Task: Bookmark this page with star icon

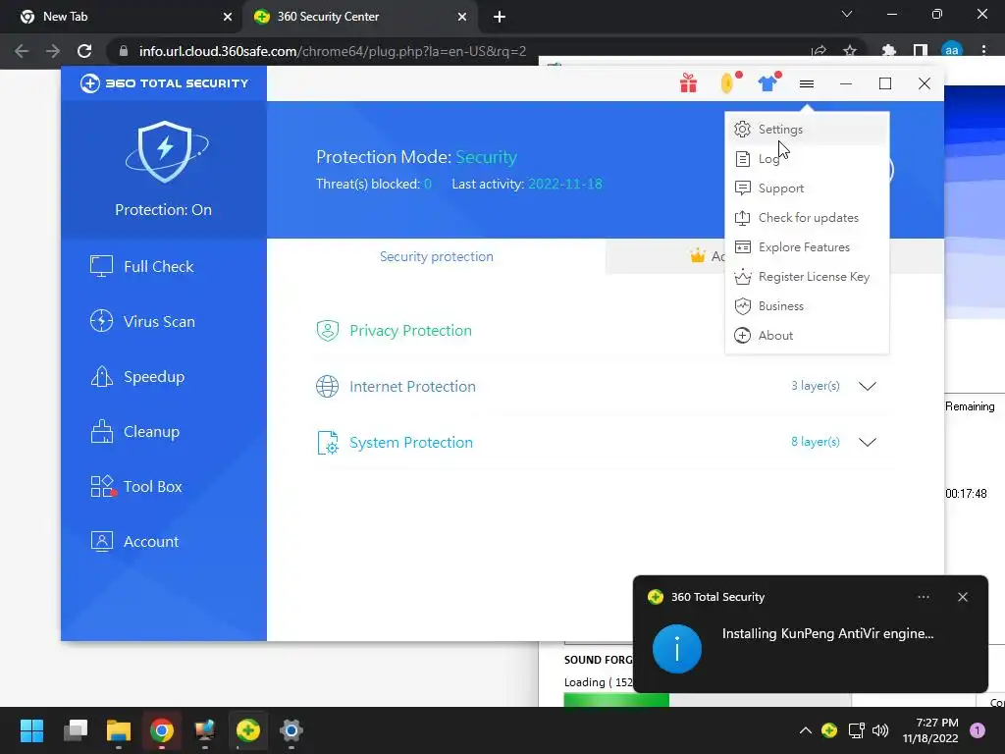Action: click(x=849, y=51)
